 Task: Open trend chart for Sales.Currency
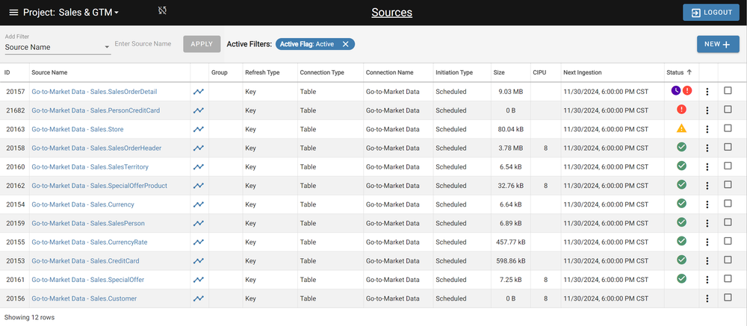(x=199, y=204)
